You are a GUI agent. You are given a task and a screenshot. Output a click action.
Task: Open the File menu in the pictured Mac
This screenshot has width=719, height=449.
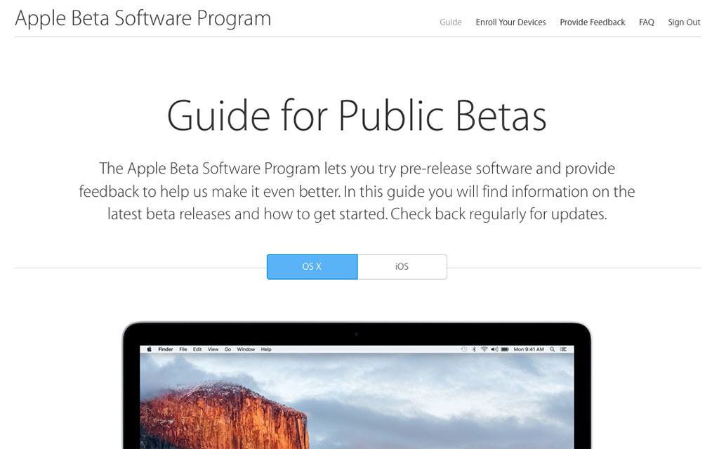pos(183,349)
